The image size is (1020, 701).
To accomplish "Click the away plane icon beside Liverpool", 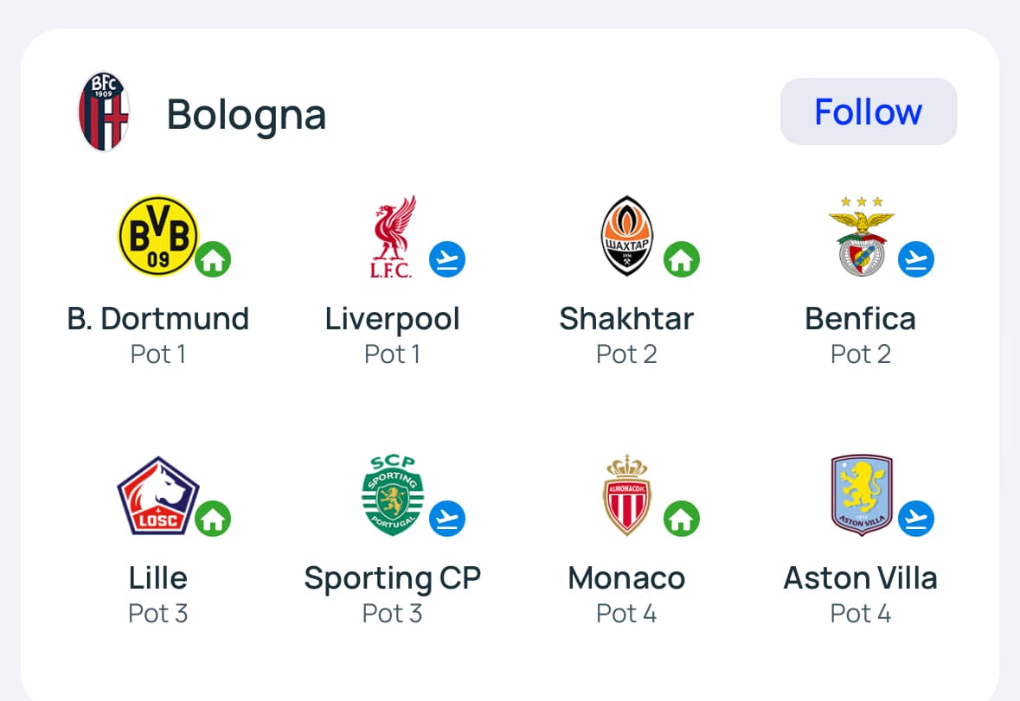I will coord(447,259).
